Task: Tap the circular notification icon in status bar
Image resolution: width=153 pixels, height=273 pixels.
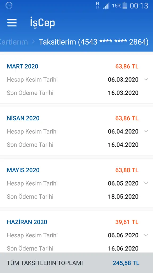Action: 9,6
